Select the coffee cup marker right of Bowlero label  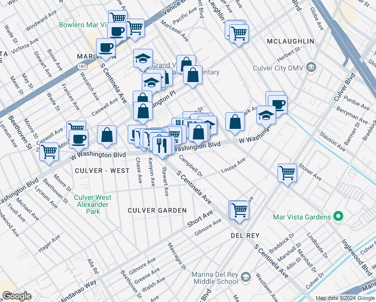(117, 32)
